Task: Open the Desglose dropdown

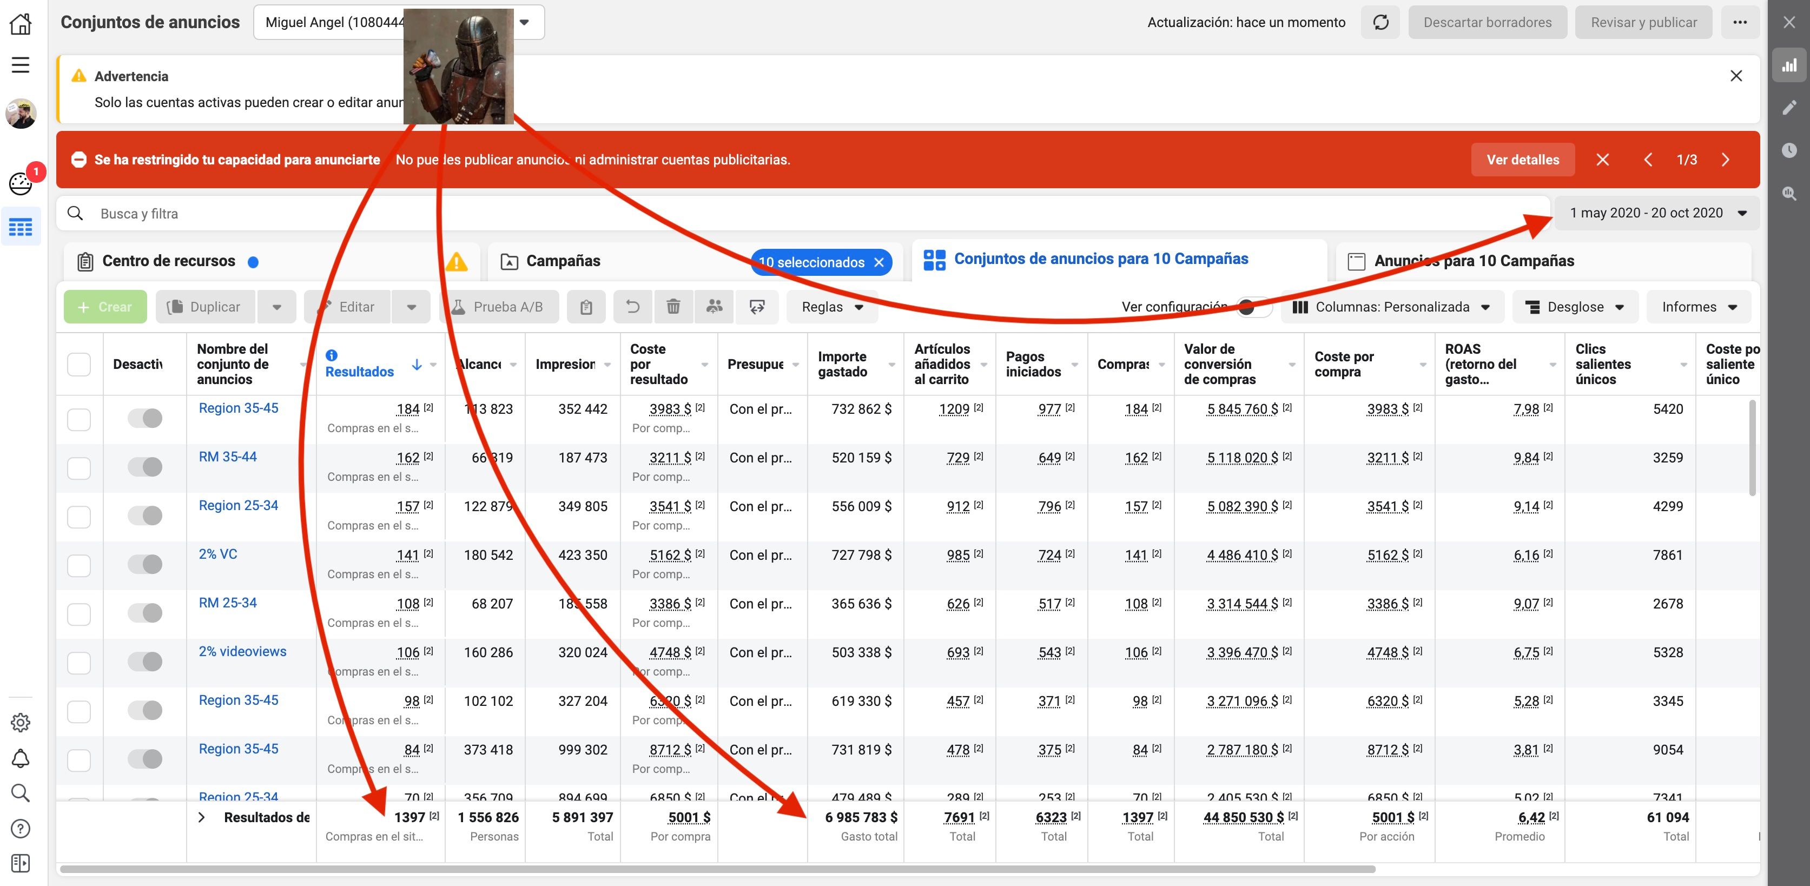Action: click(1575, 307)
